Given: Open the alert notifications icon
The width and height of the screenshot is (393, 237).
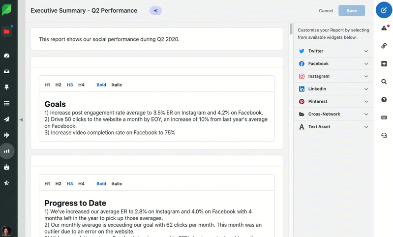Looking at the screenshot, I should click(x=384, y=29).
